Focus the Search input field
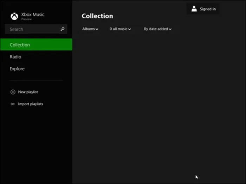This screenshot has height=184, width=246. point(36,29)
